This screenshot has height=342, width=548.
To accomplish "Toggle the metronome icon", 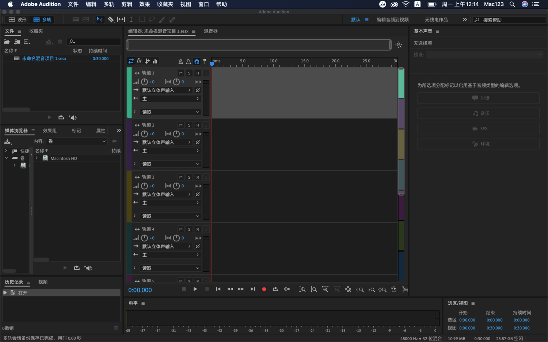I will [180, 61].
